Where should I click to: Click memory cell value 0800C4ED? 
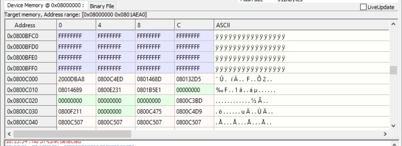(116, 79)
